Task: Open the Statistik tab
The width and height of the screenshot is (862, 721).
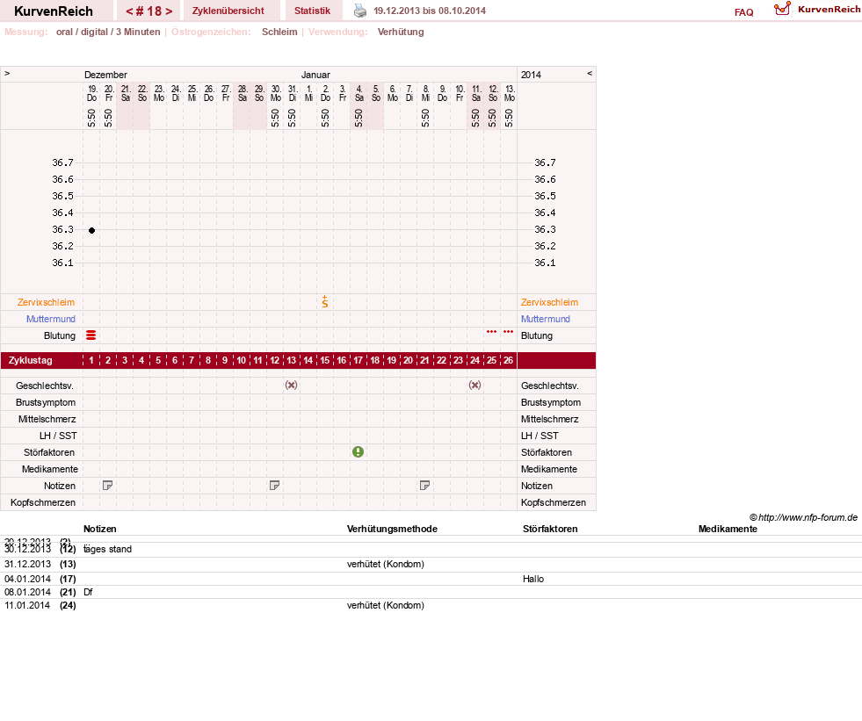Action: [x=312, y=11]
